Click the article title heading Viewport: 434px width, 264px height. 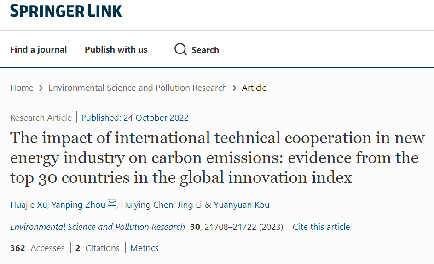(216, 158)
